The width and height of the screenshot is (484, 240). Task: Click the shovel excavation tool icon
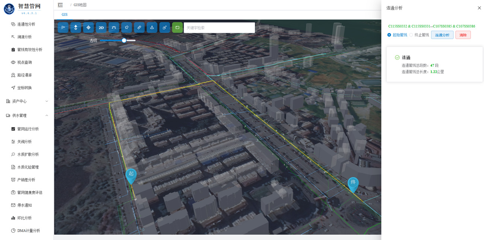coord(165,28)
